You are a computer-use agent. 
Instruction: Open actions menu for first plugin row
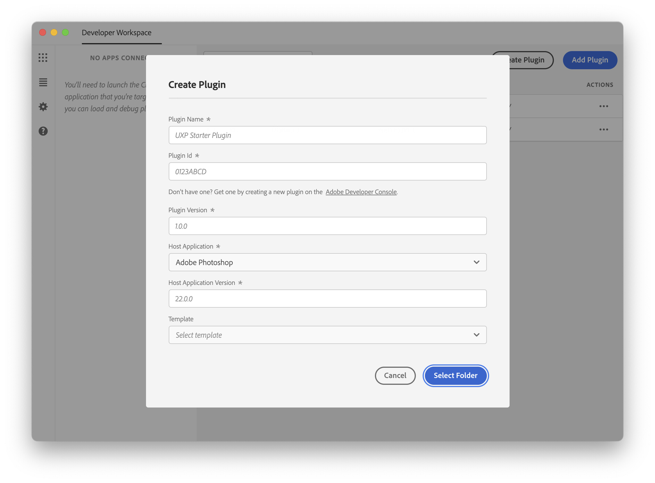pos(604,106)
